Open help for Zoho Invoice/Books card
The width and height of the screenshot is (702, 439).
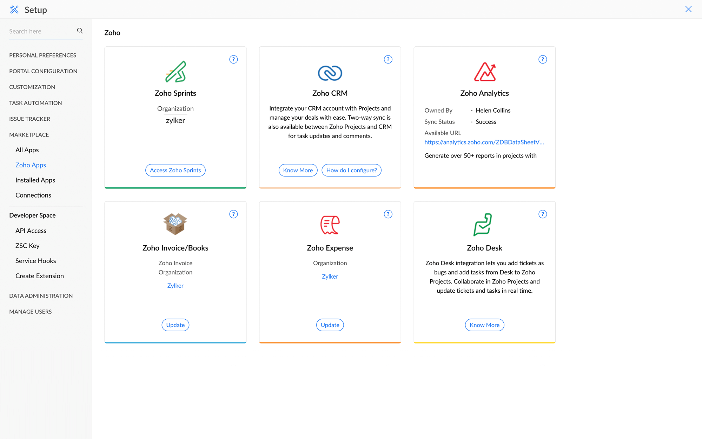233,214
